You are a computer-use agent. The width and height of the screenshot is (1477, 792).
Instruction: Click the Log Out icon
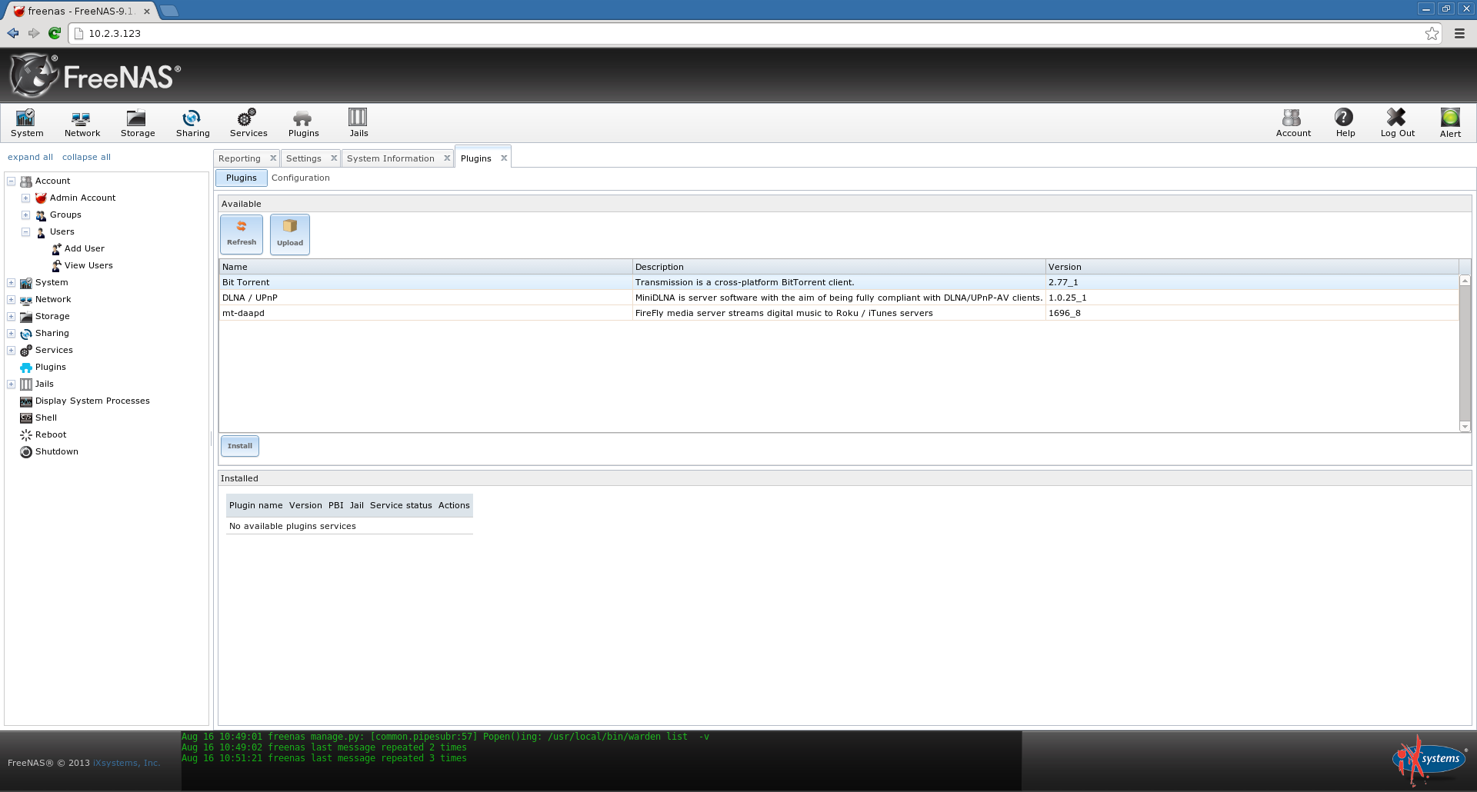click(1397, 123)
